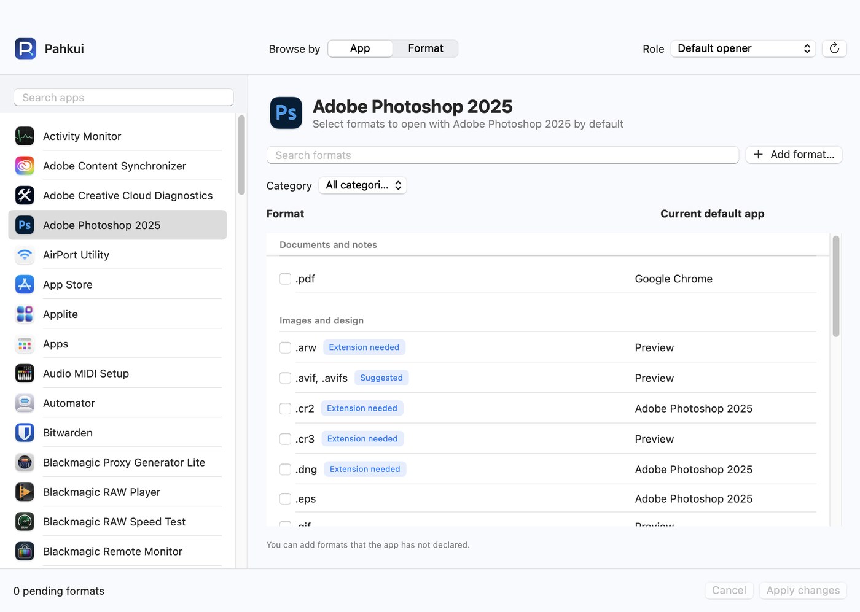Click the refresh icon beside Role dropdown
The width and height of the screenshot is (860, 612).
(x=834, y=48)
